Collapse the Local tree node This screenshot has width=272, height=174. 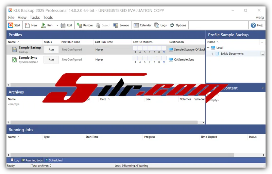[208, 47]
